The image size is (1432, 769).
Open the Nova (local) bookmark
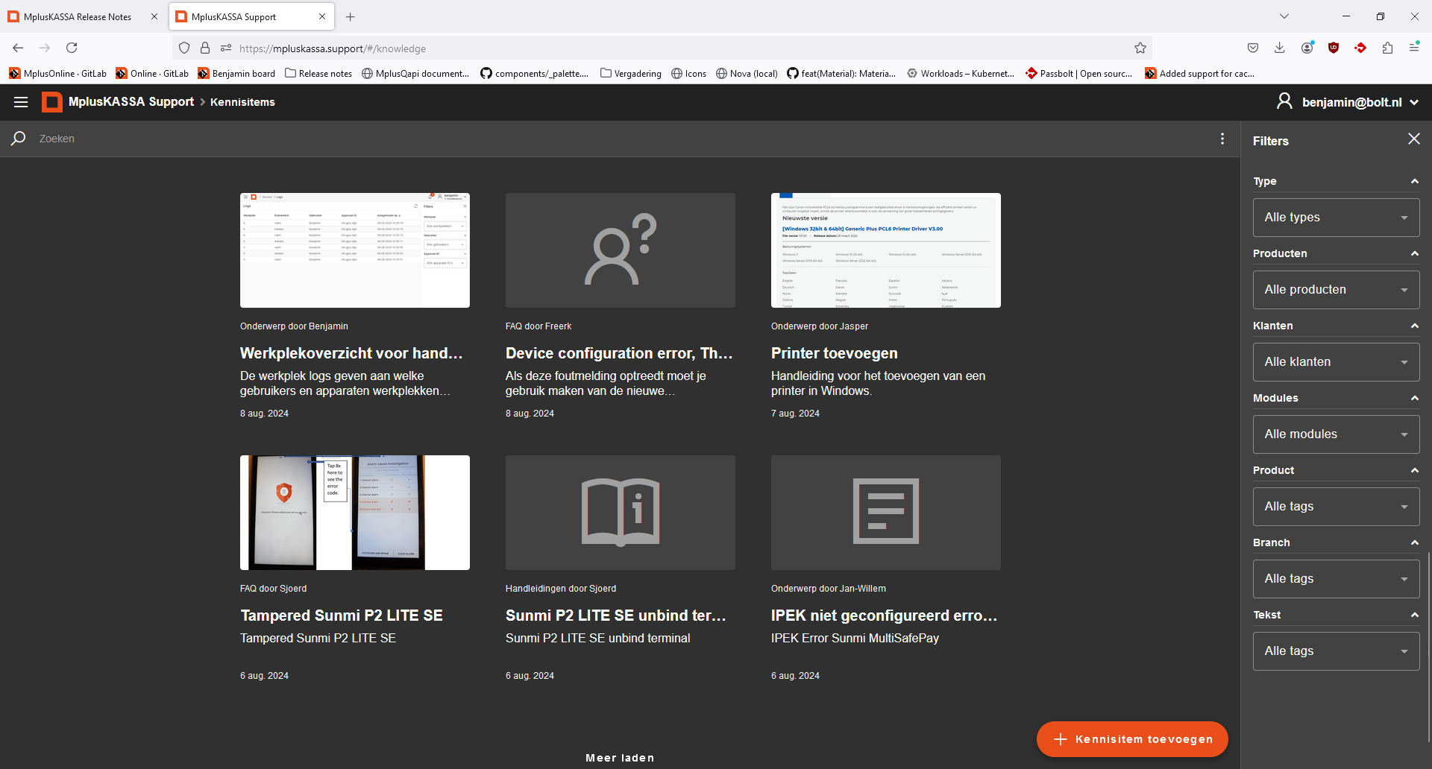point(747,73)
